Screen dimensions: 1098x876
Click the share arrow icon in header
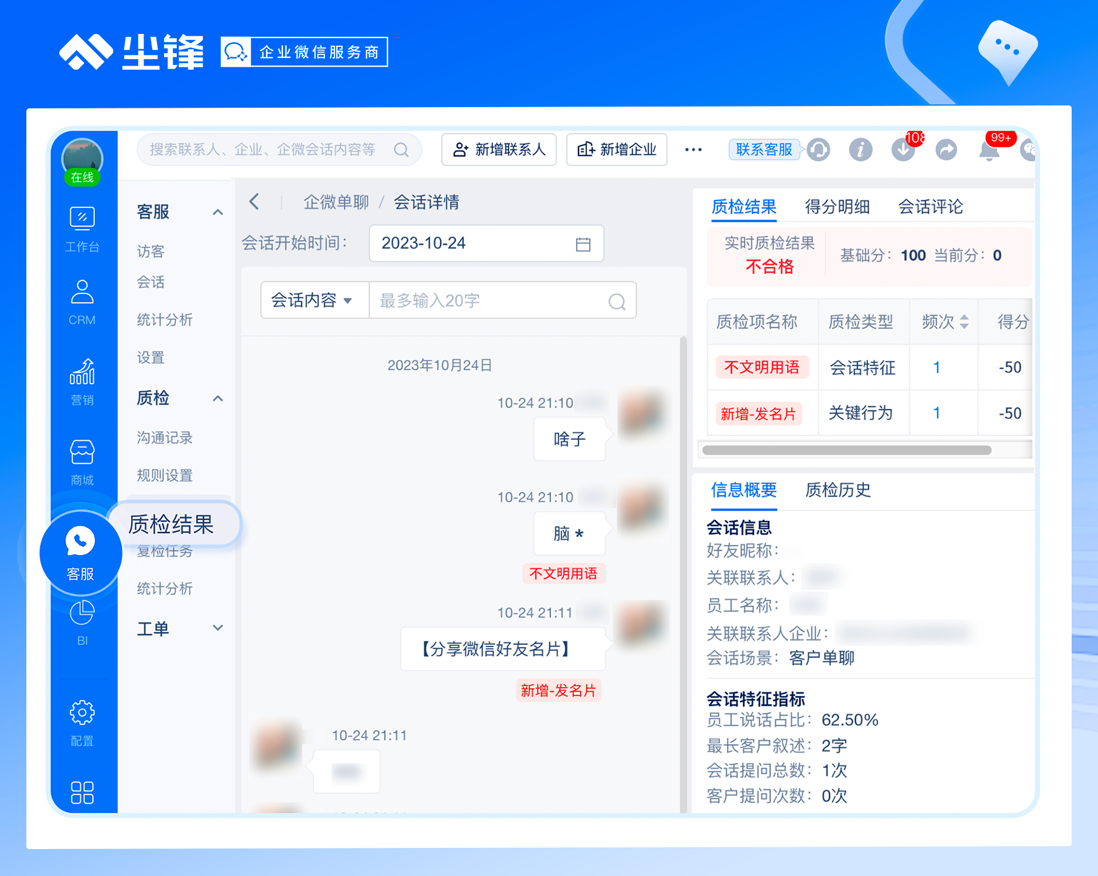[x=946, y=149]
